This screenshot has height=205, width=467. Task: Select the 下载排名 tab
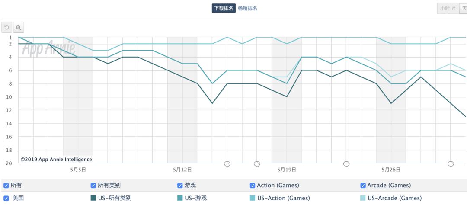tap(224, 8)
